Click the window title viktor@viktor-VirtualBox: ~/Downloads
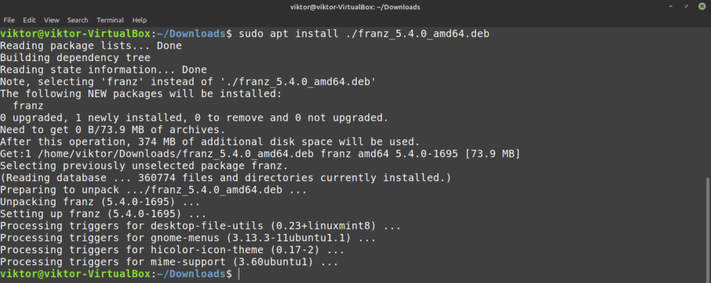 pyautogui.click(x=355, y=7)
